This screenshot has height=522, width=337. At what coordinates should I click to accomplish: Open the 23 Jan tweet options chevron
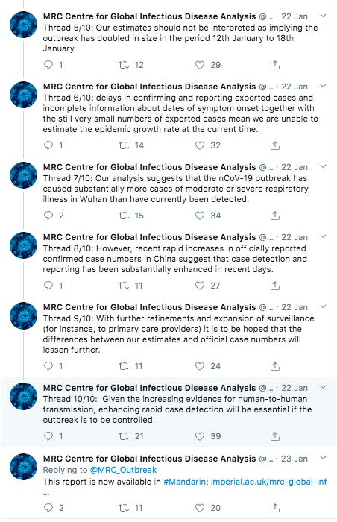(323, 458)
